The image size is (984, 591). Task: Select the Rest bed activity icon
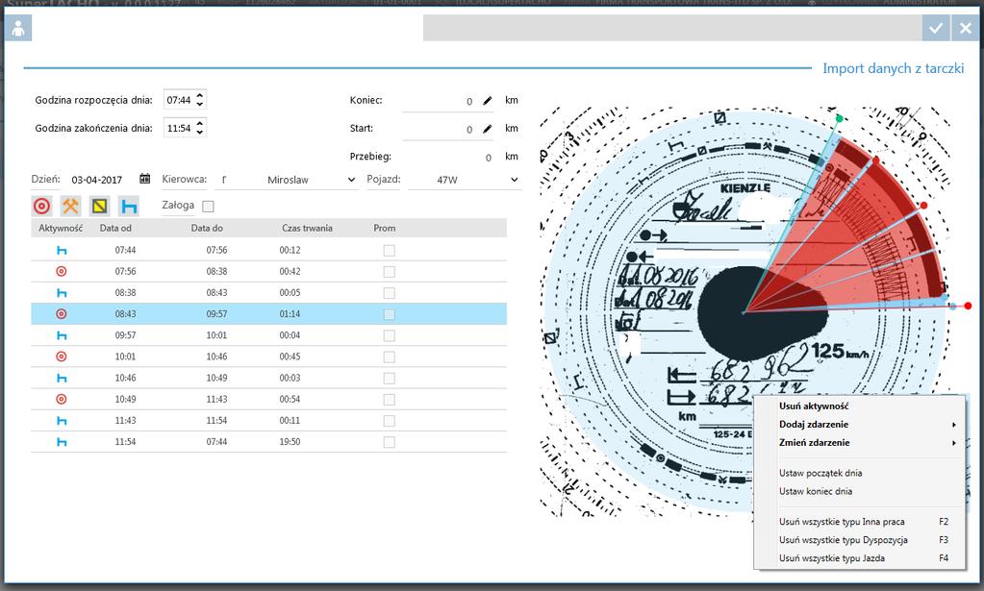pos(129,206)
